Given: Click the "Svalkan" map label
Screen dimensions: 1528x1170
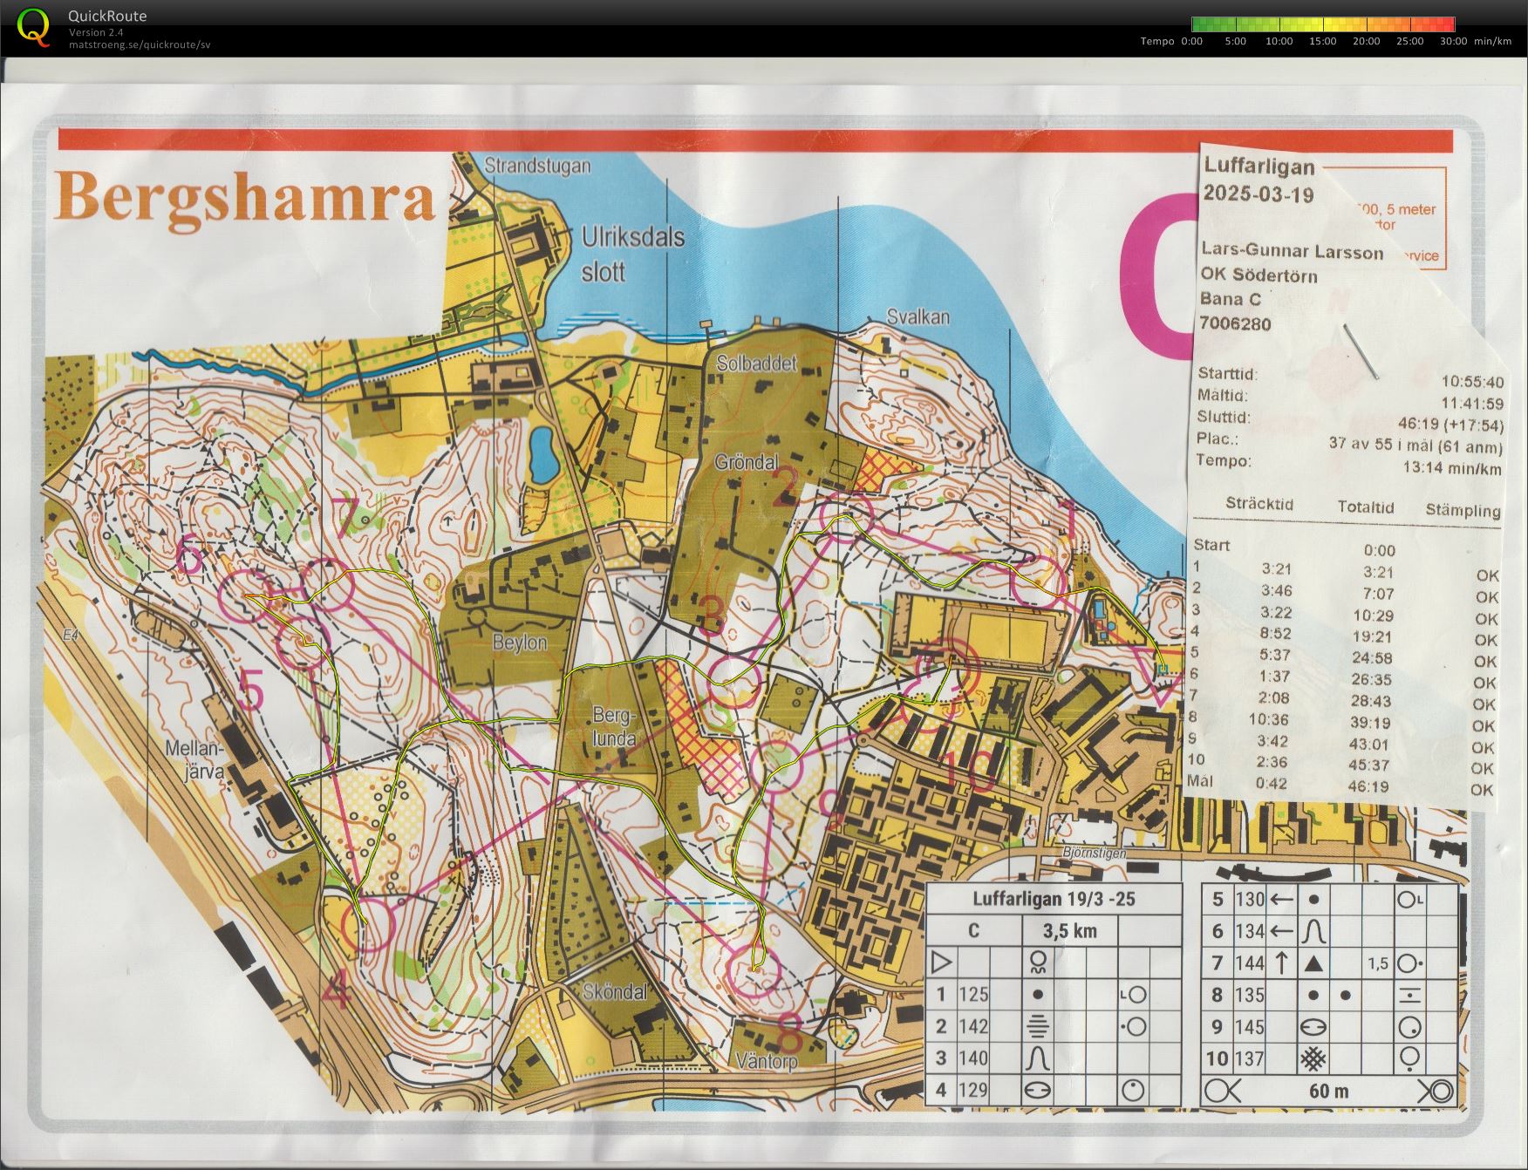Looking at the screenshot, I should point(917,317).
